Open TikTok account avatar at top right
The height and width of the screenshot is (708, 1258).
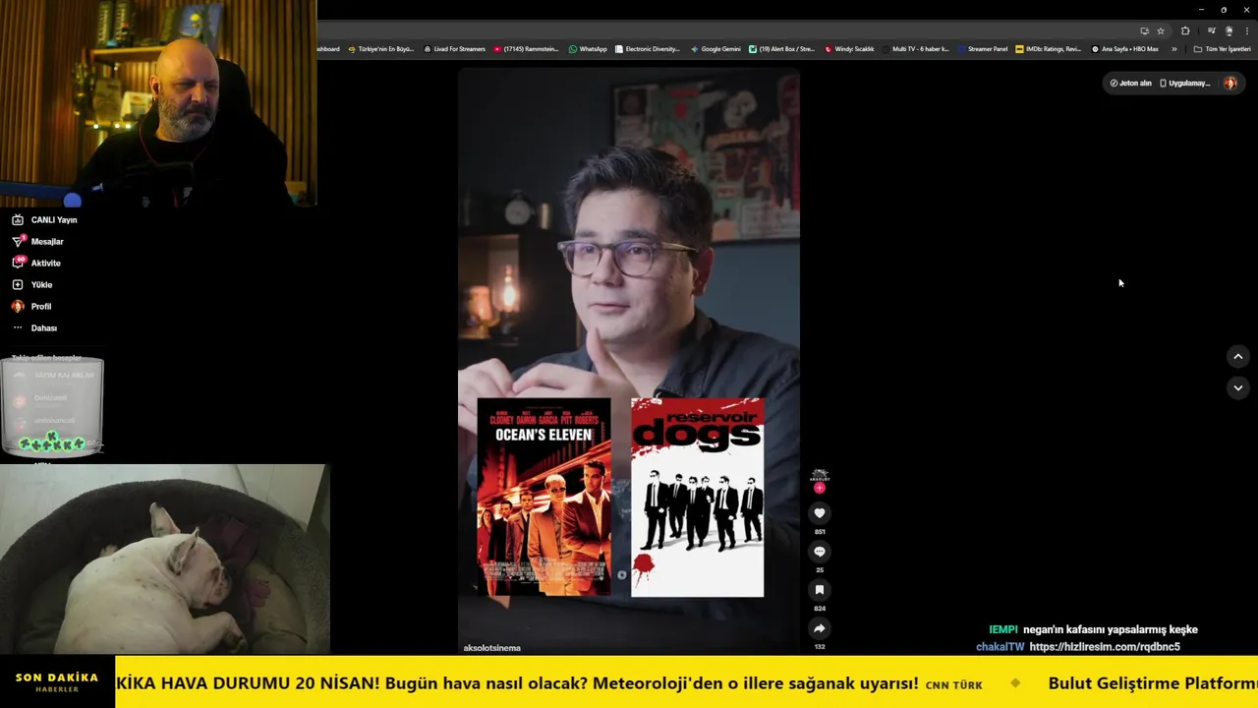pos(1230,84)
